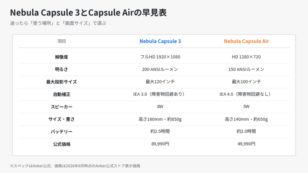The height and width of the screenshot is (173, 308).
Task: Click the '最大120インチ' cell
Action: point(160,82)
